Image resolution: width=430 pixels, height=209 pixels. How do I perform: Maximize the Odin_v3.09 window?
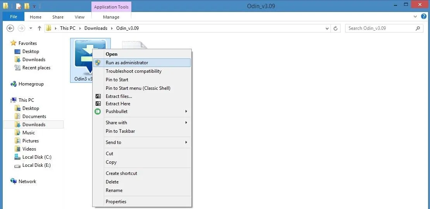click(406, 5)
